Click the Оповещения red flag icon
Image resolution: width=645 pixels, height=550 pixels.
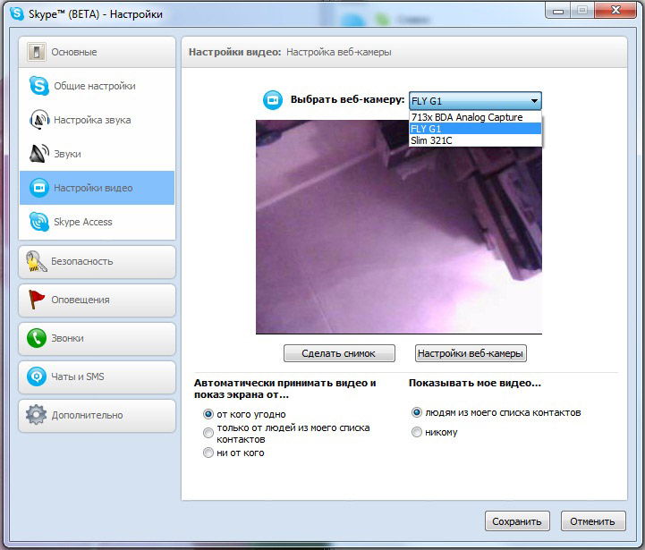point(36,300)
